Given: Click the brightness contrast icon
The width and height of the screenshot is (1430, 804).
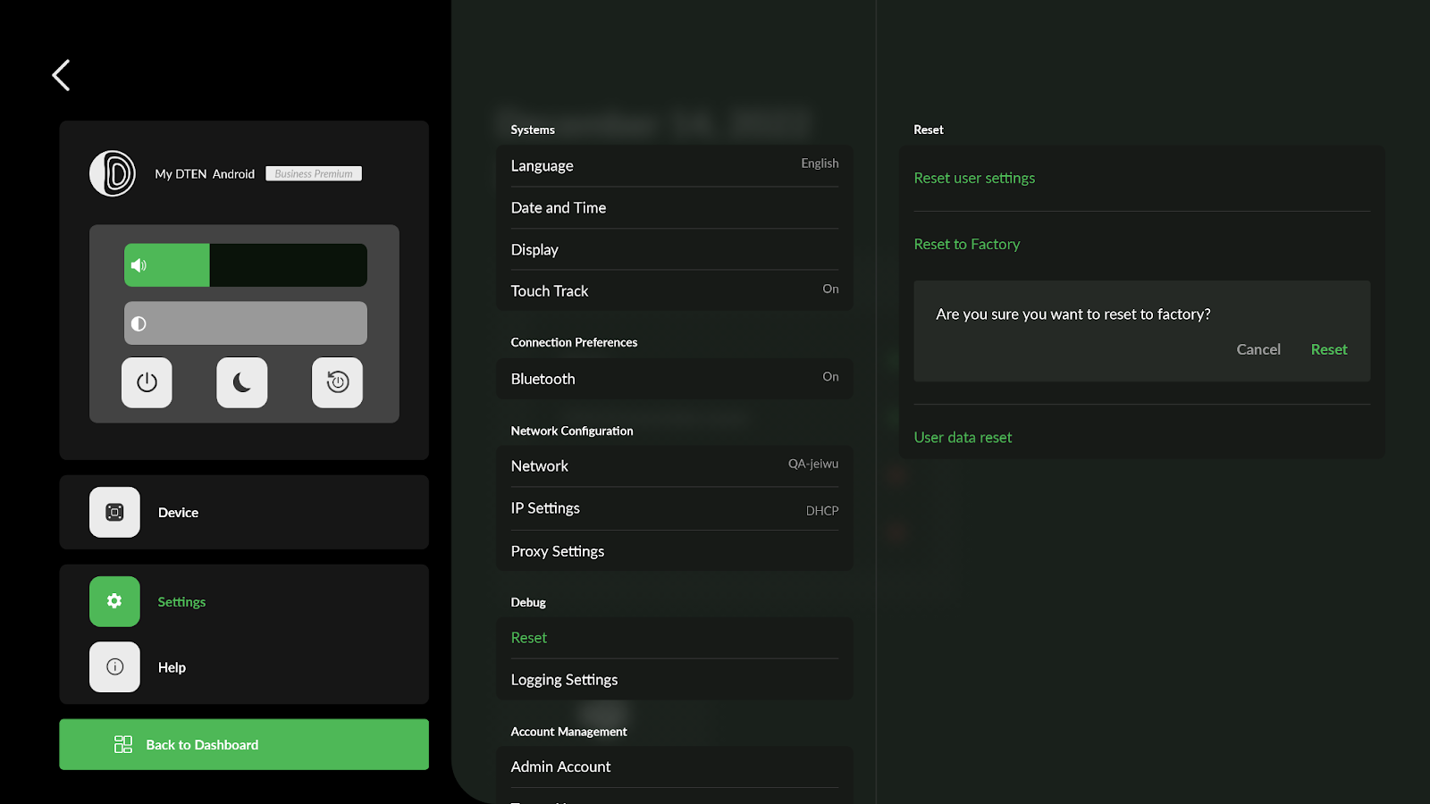Looking at the screenshot, I should (139, 323).
